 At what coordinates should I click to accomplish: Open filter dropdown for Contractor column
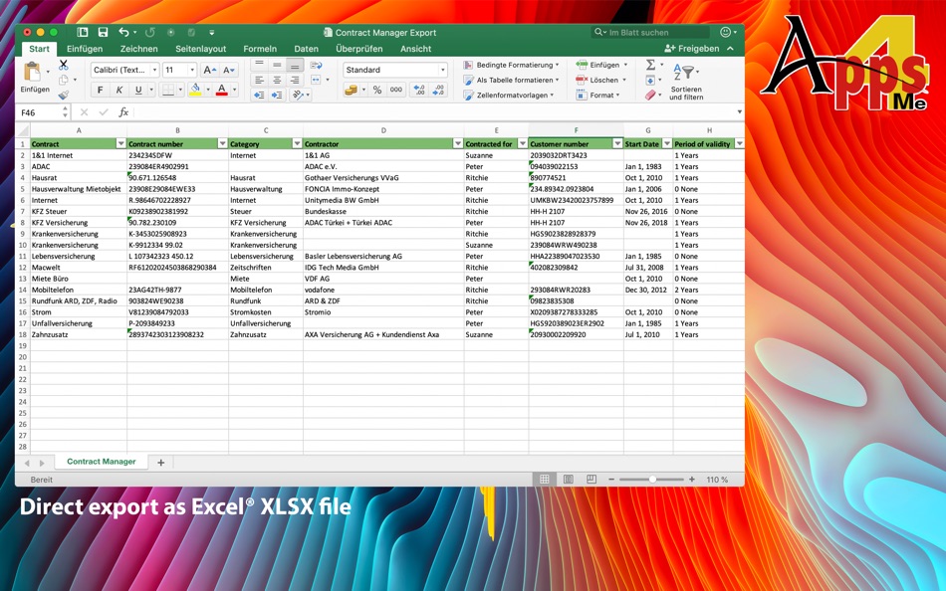(458, 143)
